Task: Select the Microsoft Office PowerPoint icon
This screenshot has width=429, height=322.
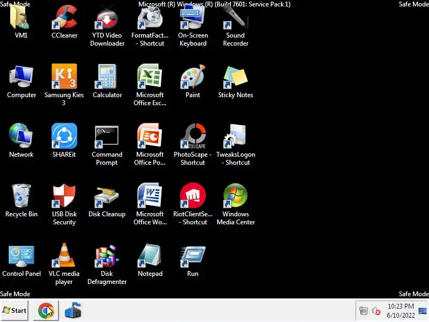Action: pos(150,136)
